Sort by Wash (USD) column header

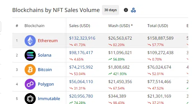[120, 26]
